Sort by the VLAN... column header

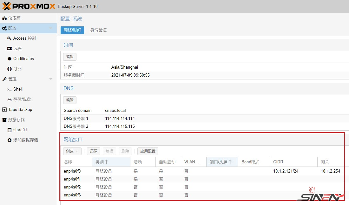pos(194,162)
